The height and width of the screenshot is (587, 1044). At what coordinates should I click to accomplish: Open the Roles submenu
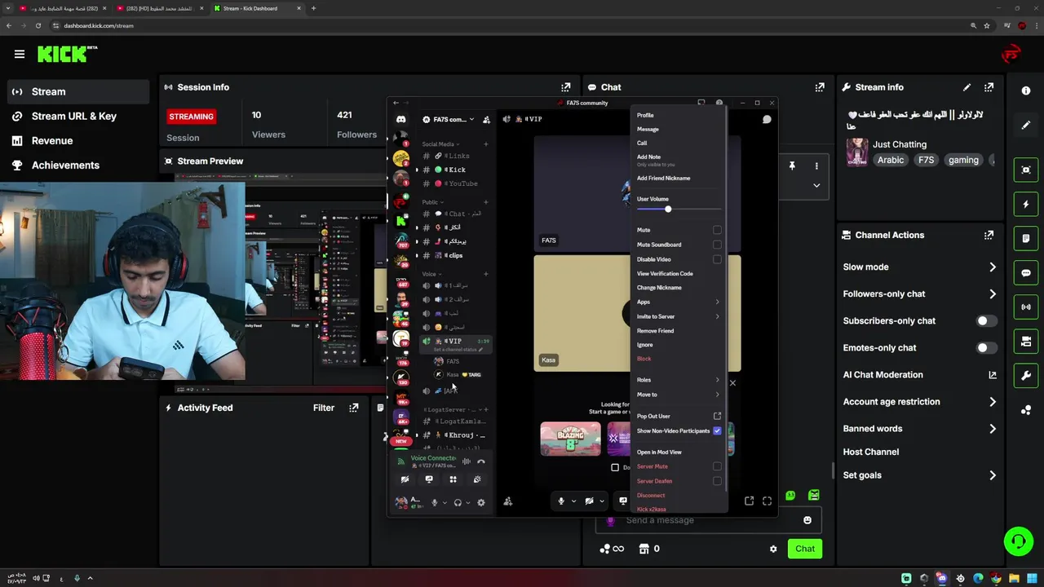[678, 380]
